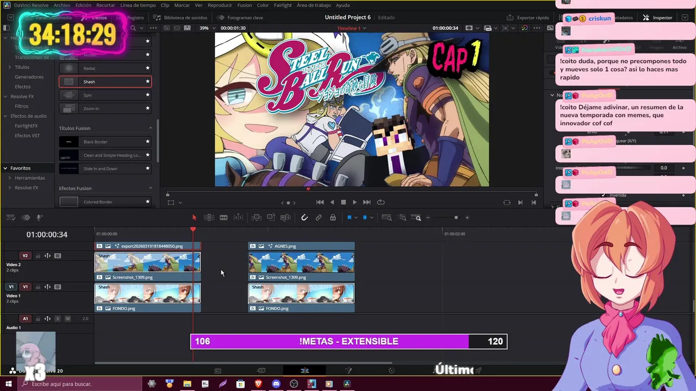Click the Detail Zoom icon
696x391 pixels.
point(402,217)
